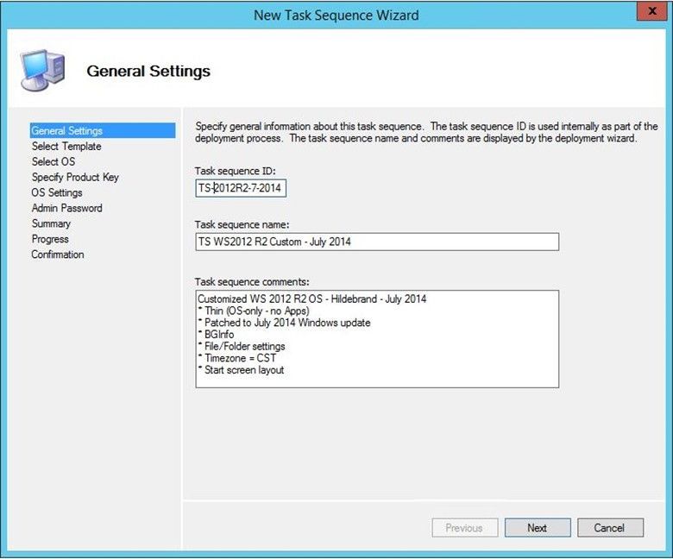
Task: Click the Task sequence name field
Action: tap(377, 242)
